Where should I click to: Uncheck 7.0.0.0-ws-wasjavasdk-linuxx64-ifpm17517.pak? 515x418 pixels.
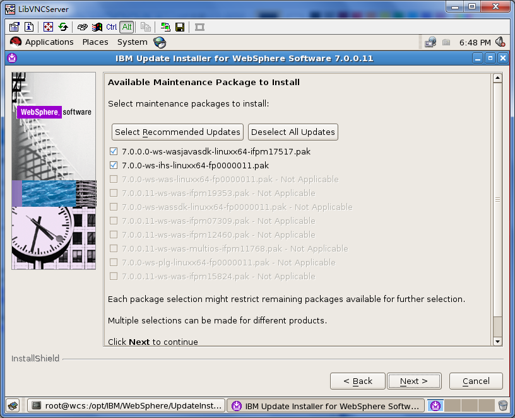(x=114, y=151)
